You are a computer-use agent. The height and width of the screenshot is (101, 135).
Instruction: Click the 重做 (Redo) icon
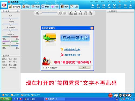pos(76,12)
